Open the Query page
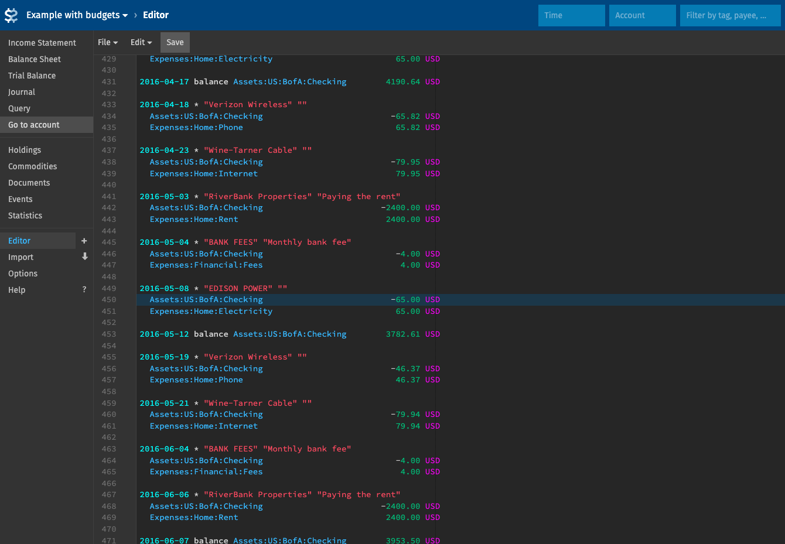 (x=19, y=108)
